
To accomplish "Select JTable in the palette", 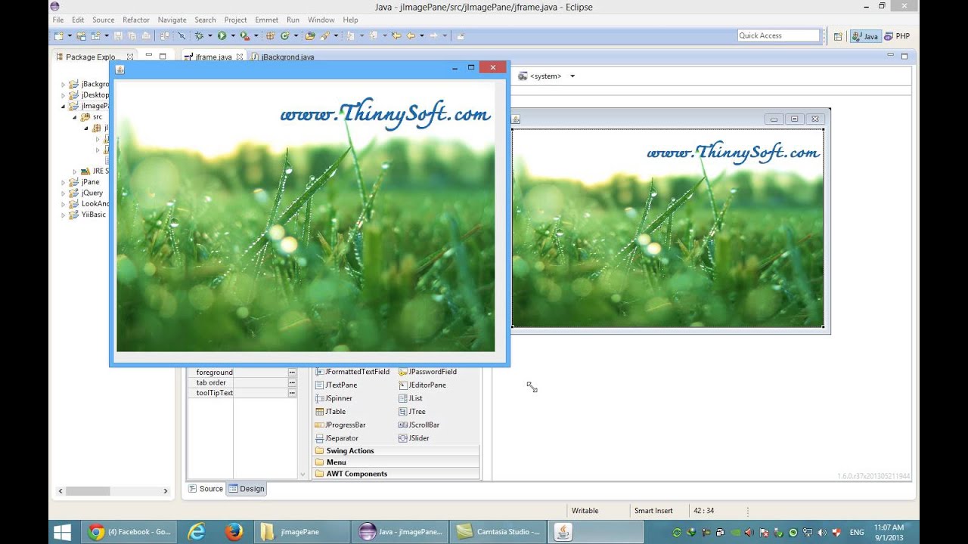I will click(x=330, y=412).
